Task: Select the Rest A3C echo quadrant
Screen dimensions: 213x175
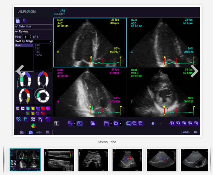Action: 164,42
